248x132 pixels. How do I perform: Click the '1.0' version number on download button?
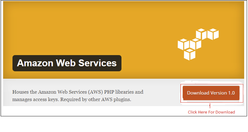pyautogui.click(x=231, y=93)
